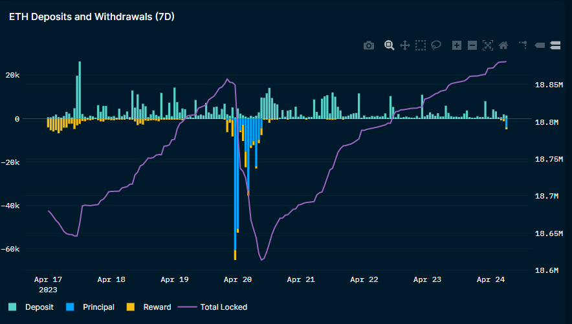Hide the Principal series via legend
Screen dimensions: 572x324
98,307
